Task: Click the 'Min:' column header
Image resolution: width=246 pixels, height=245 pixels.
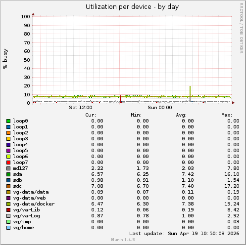Action: pos(136,115)
